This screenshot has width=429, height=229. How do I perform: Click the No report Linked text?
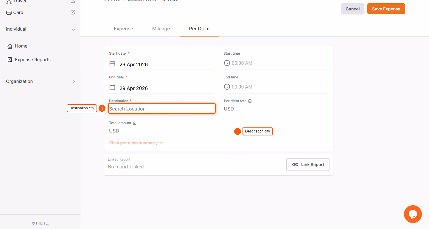point(126,167)
